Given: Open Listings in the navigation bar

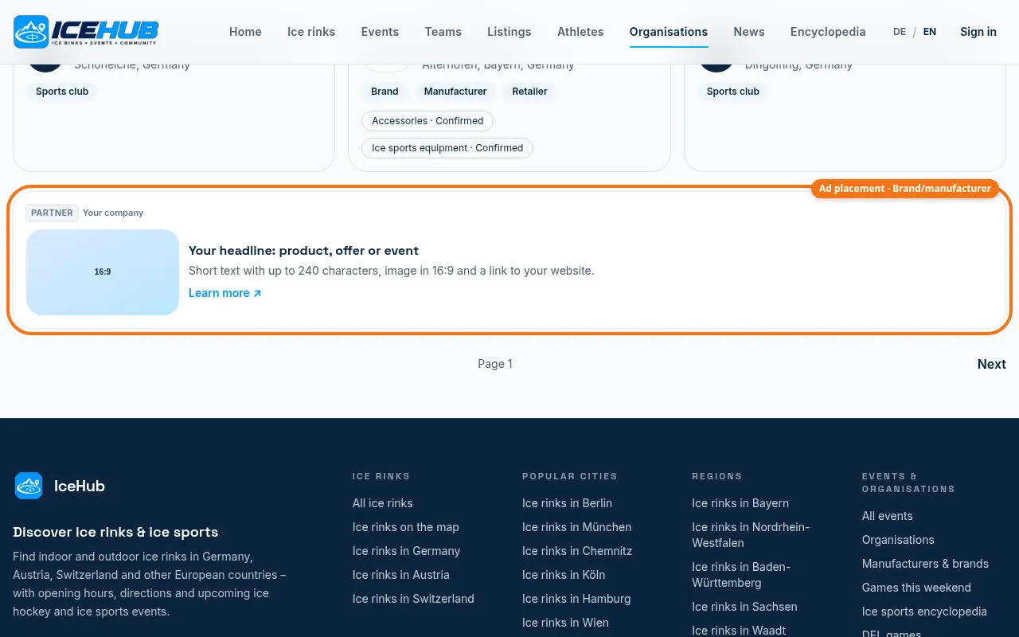Looking at the screenshot, I should 509,32.
